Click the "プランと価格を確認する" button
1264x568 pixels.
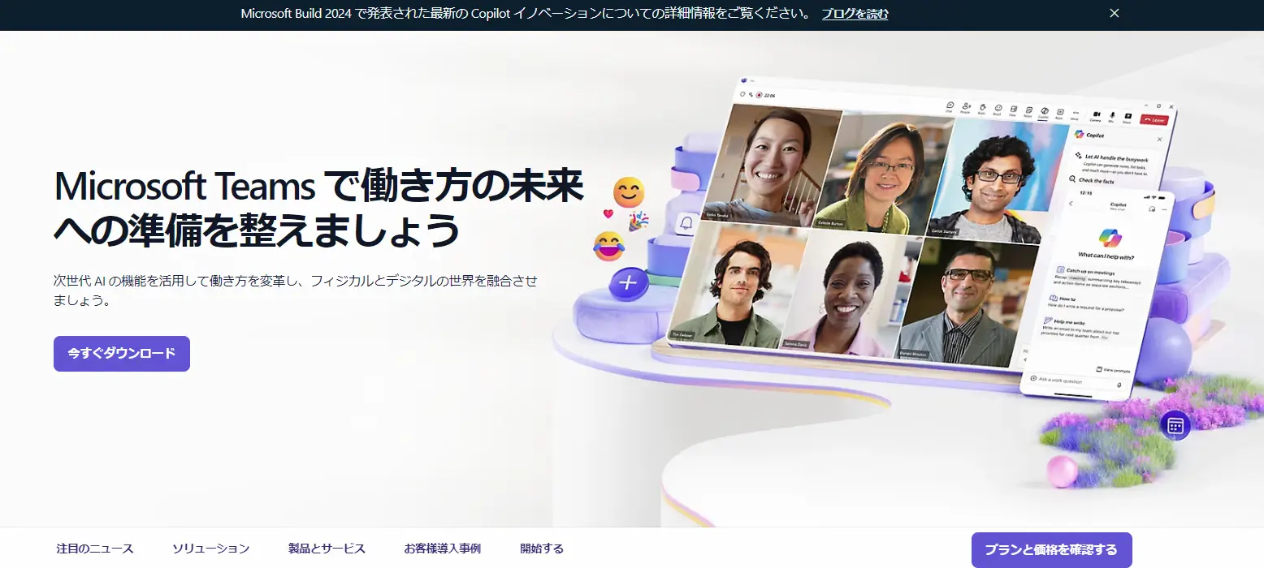click(1051, 550)
